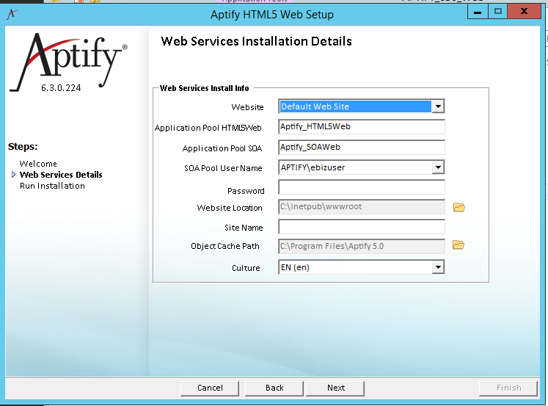Click the version text 6.3.0.224

(x=61, y=88)
